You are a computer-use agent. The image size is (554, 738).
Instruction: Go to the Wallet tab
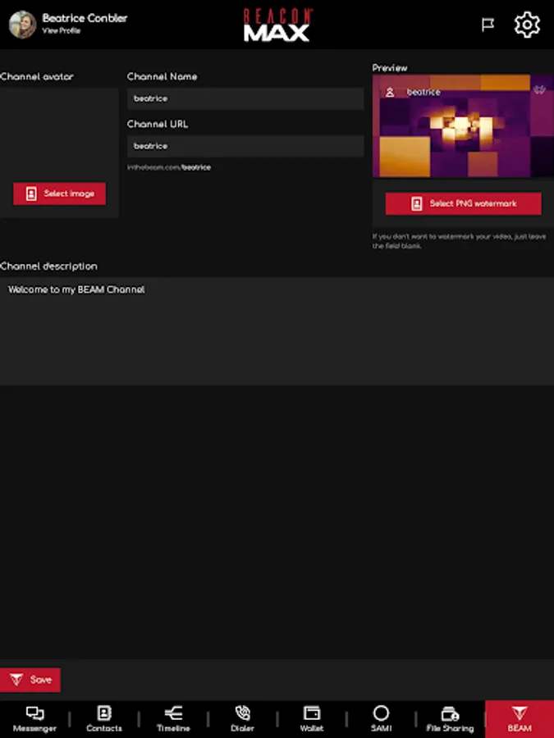pos(311,719)
